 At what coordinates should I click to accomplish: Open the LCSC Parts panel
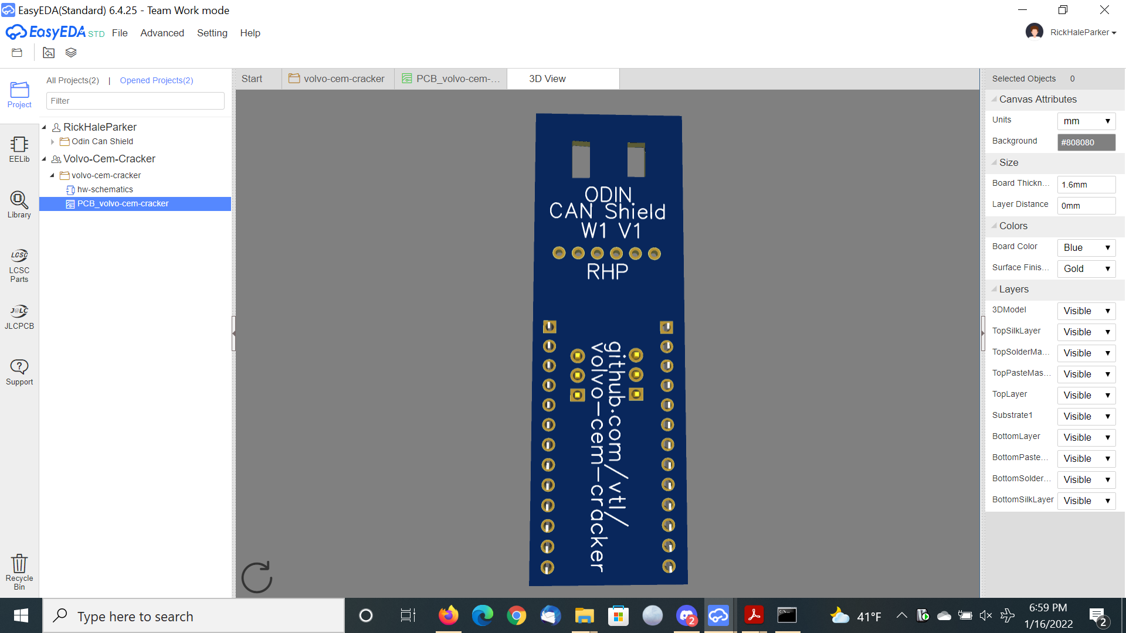[x=19, y=265]
